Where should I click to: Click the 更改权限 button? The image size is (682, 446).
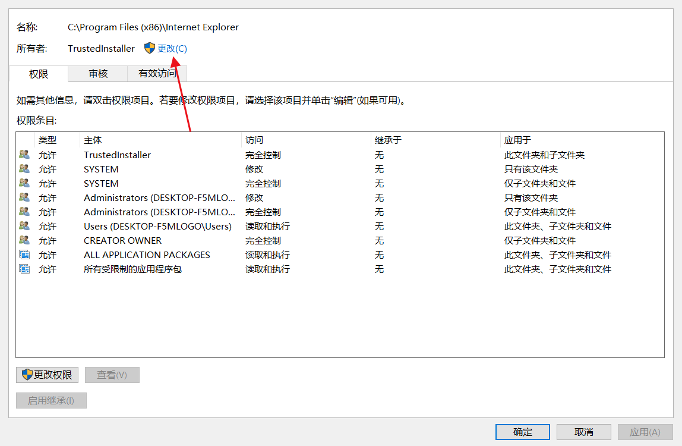pyautogui.click(x=47, y=375)
